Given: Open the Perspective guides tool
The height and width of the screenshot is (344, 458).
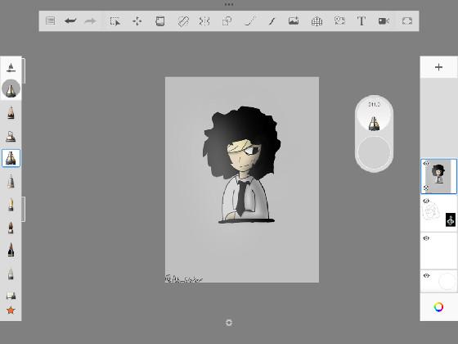Looking at the screenshot, I should tap(317, 21).
